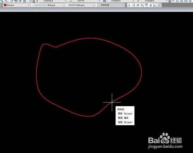Screen dimensions: 193x153
Task: Click the Zoom magnifier icon in top toolbar
Action: [6, 1]
